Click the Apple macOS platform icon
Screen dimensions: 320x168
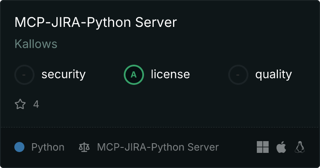(281, 147)
